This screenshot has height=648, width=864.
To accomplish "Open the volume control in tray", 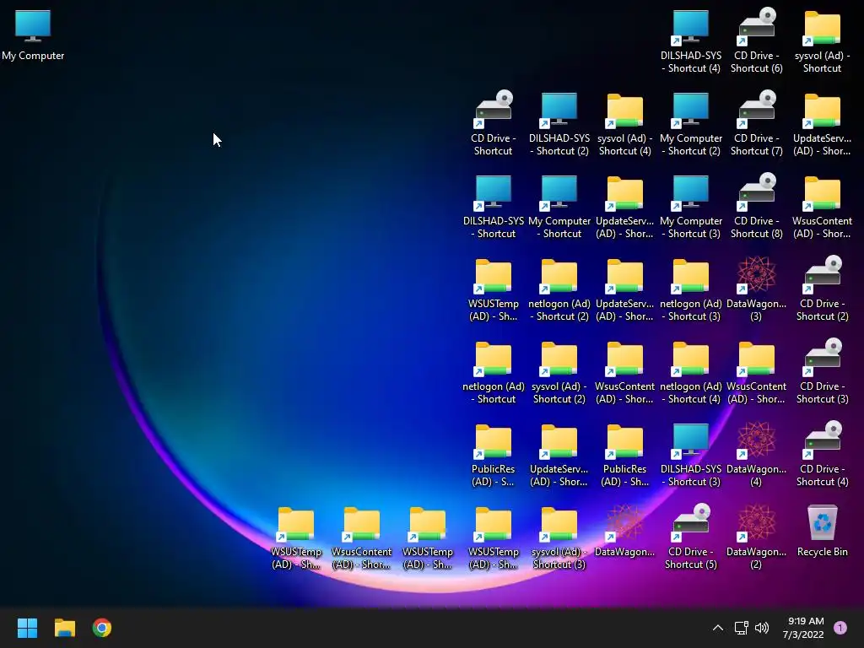I will coord(762,628).
